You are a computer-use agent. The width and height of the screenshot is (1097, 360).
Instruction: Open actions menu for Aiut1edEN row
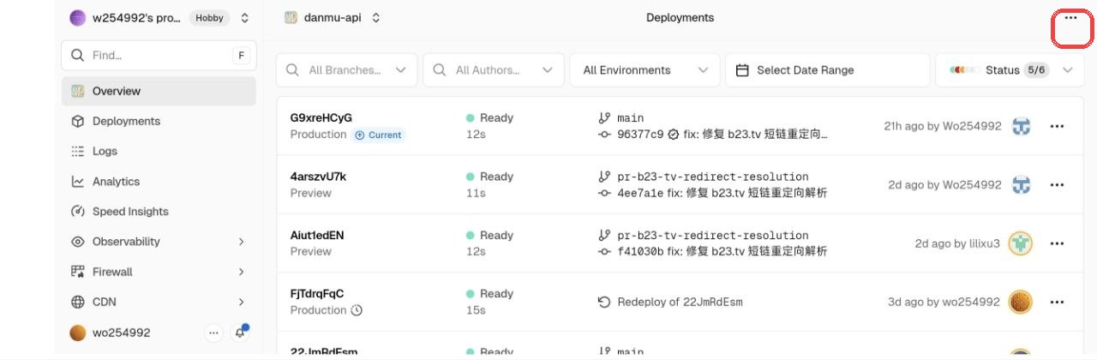tap(1057, 243)
